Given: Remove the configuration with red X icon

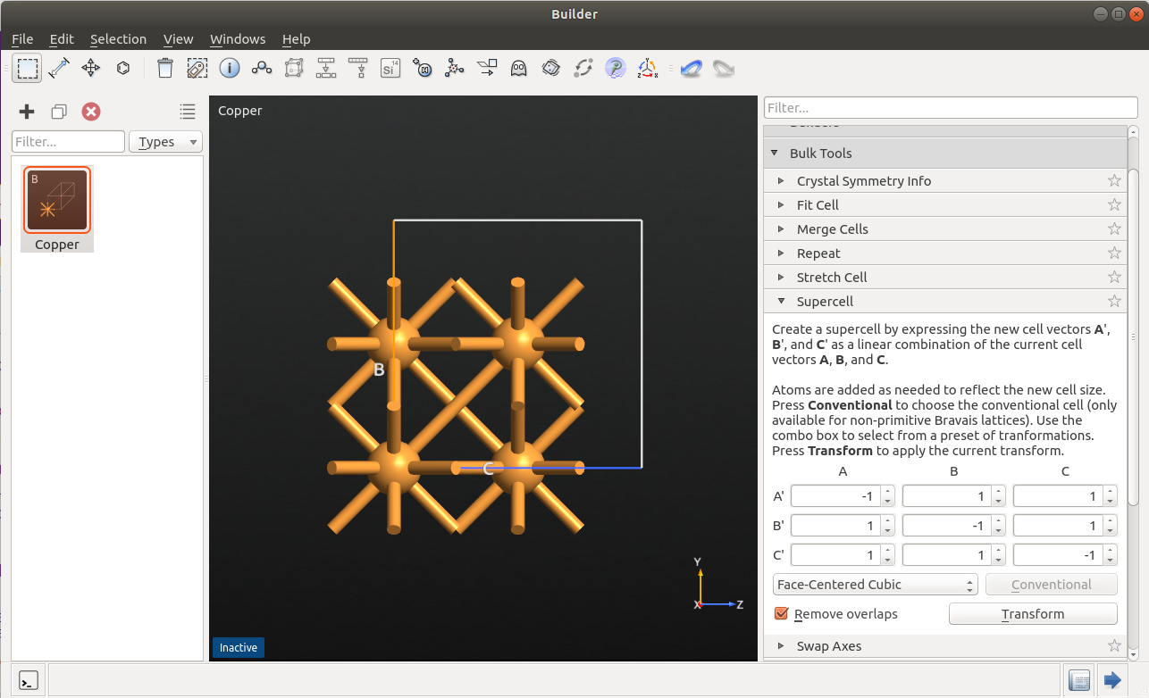Looking at the screenshot, I should (x=91, y=112).
